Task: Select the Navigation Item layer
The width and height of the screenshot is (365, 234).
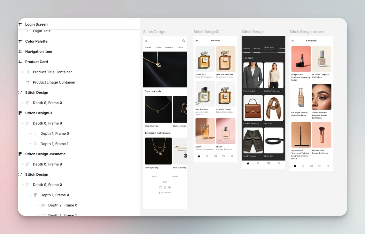Action: click(39, 52)
